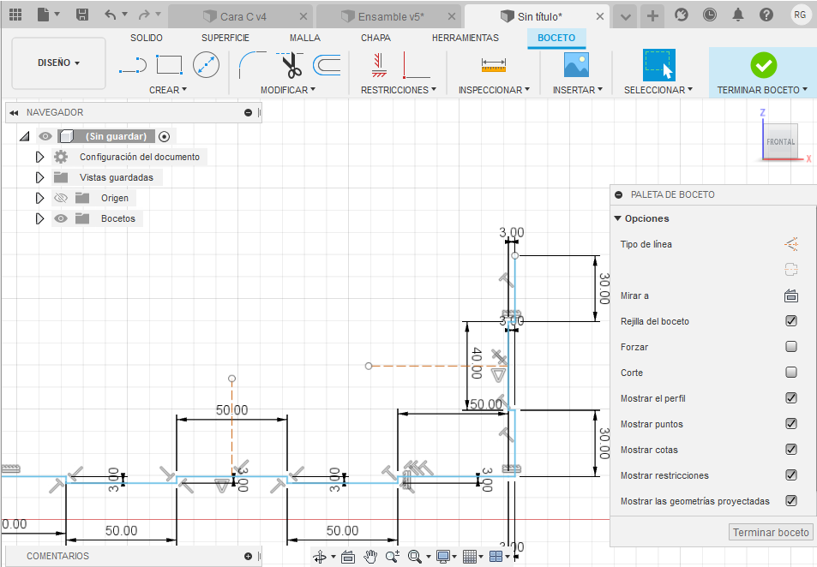The height and width of the screenshot is (567, 817).
Task: Toggle Rejilla del boceto checkbox
Action: click(x=791, y=321)
